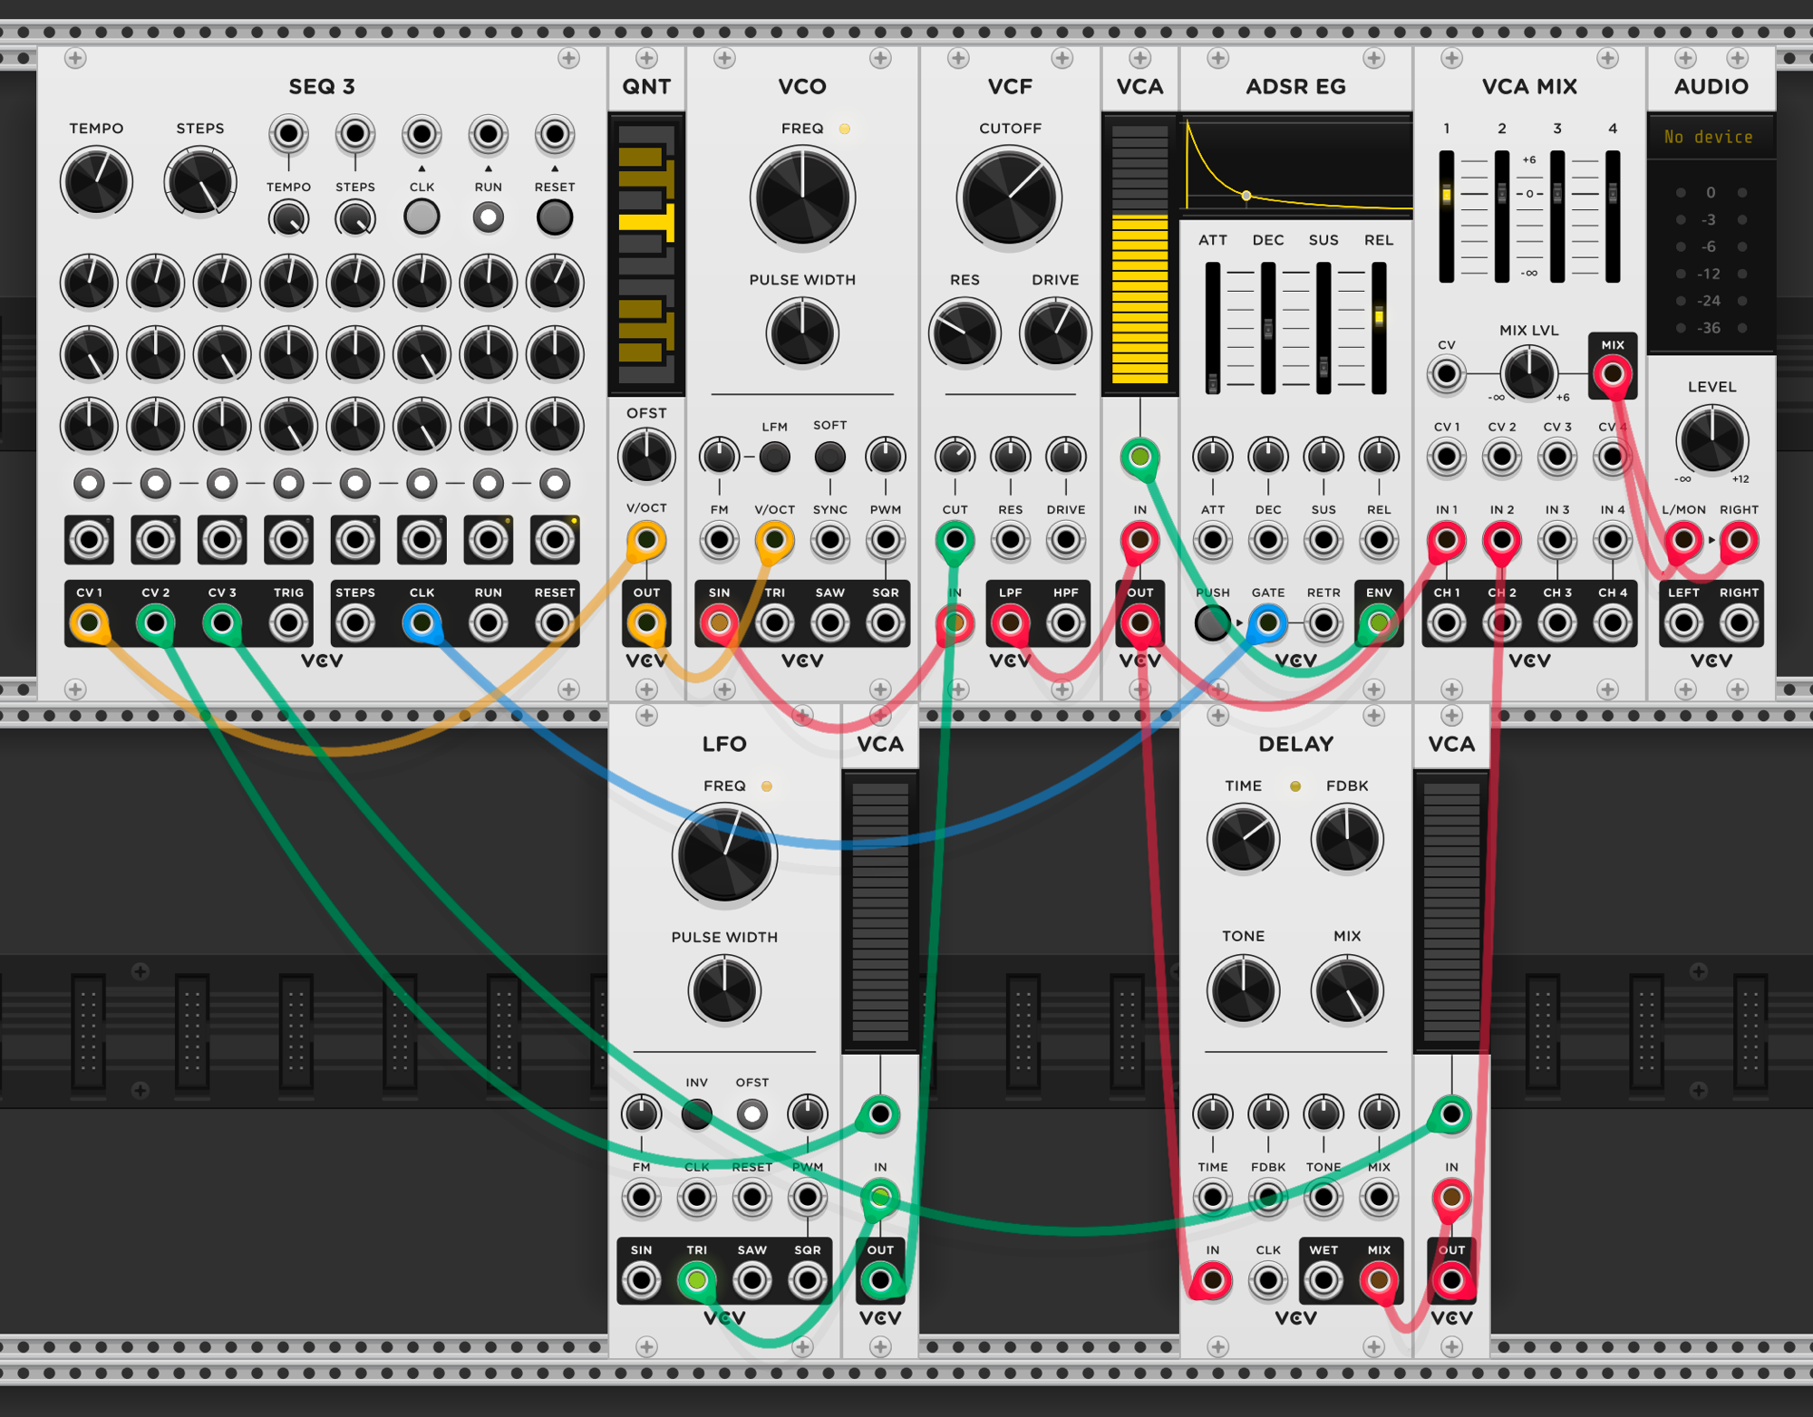
Task: Toggle the LFO INV switch
Action: pos(696,1114)
